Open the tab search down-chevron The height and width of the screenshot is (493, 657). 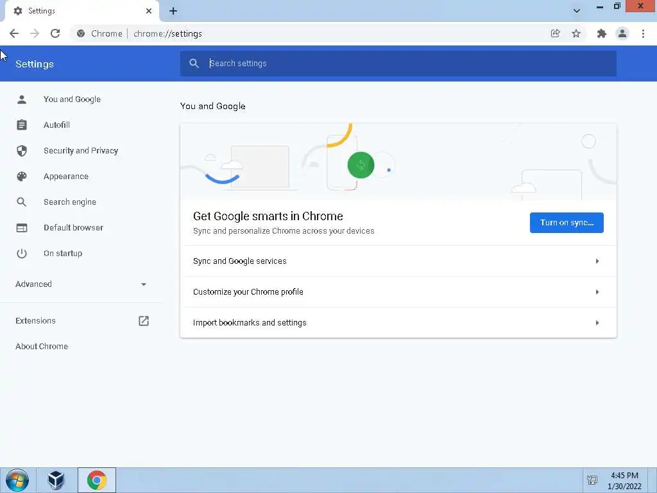click(577, 11)
